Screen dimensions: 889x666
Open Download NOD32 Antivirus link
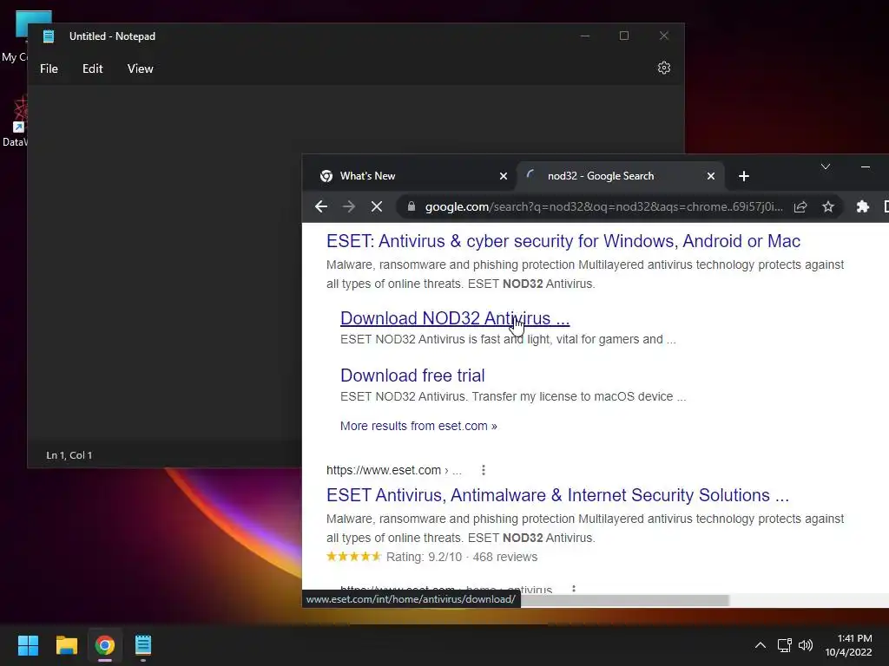[455, 318]
